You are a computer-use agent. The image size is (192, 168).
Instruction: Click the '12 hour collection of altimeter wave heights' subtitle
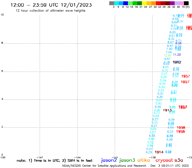(50, 11)
